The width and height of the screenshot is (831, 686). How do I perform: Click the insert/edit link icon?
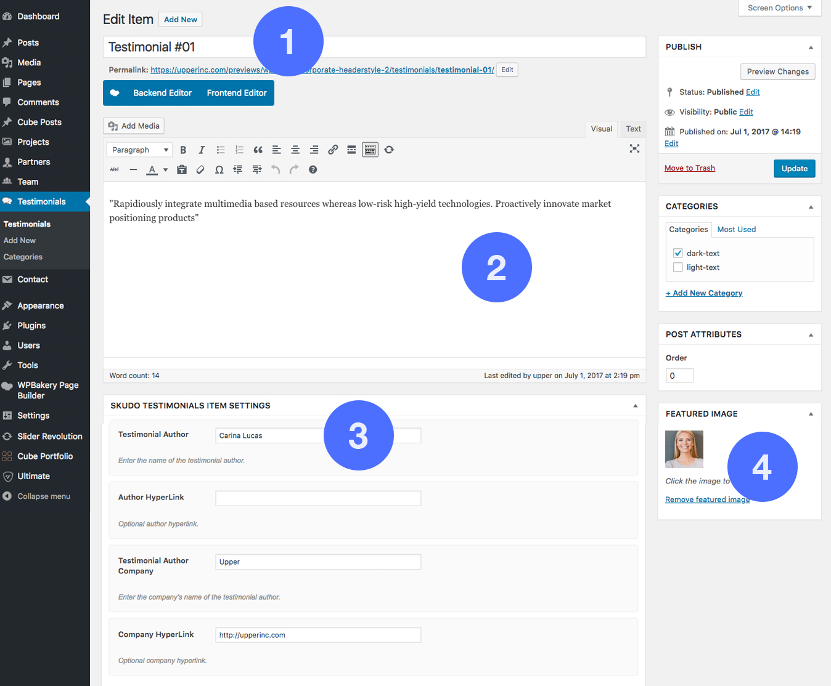click(333, 150)
